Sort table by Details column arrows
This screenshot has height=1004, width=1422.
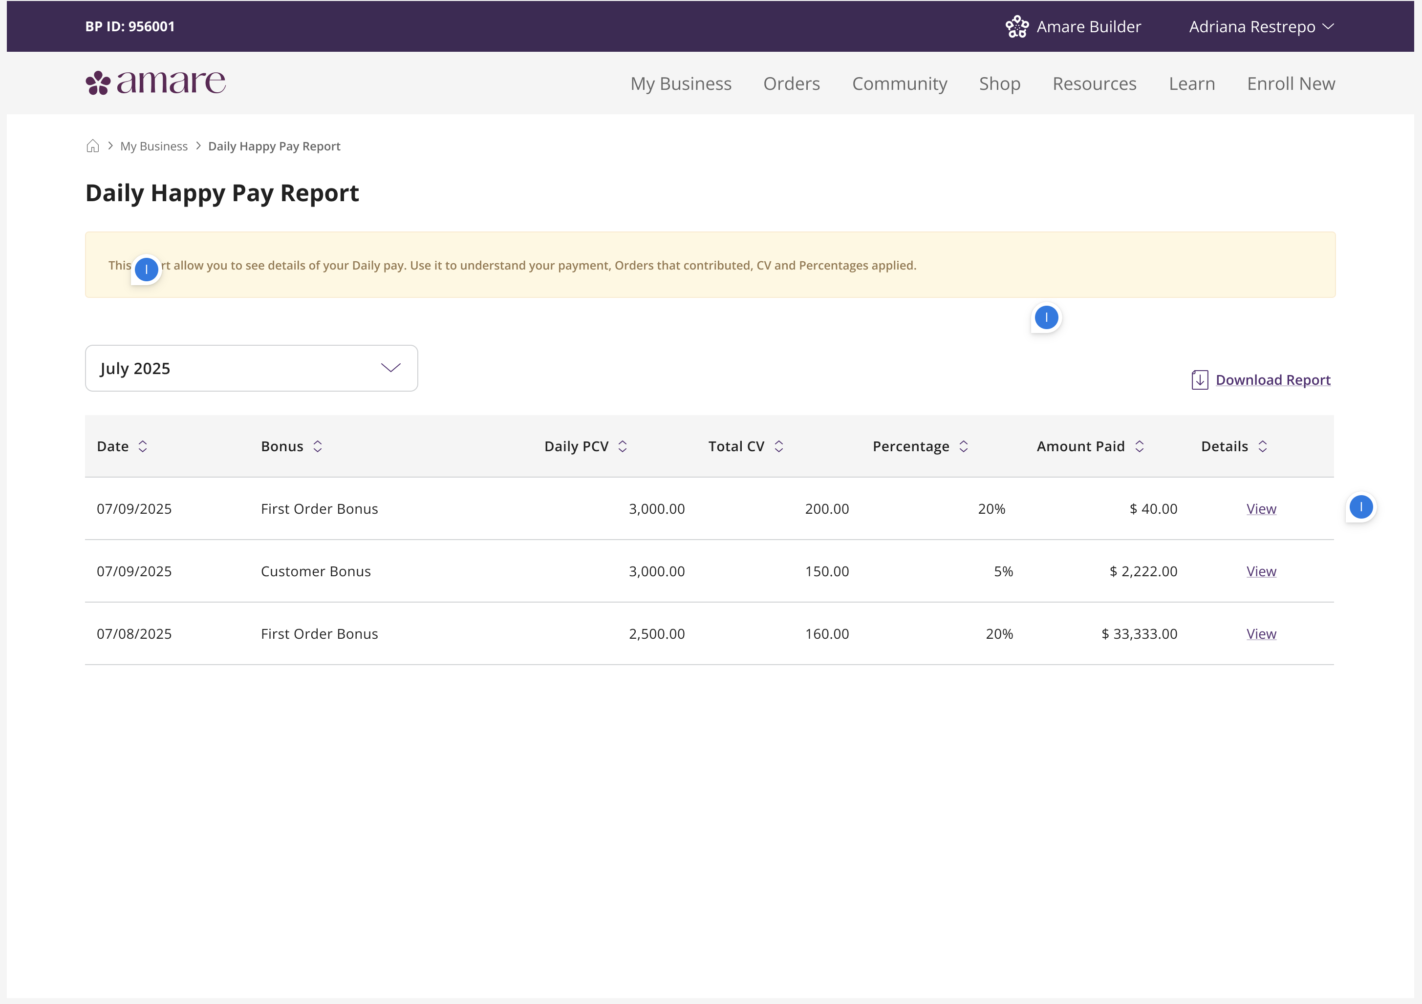point(1262,446)
